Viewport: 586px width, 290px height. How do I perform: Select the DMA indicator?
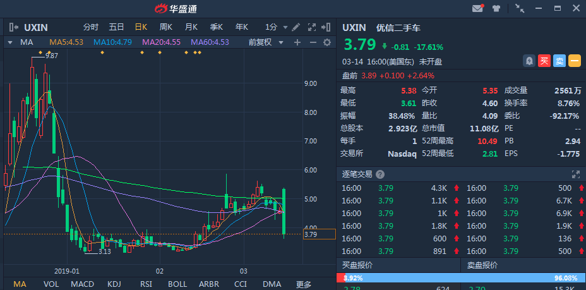(x=272, y=284)
